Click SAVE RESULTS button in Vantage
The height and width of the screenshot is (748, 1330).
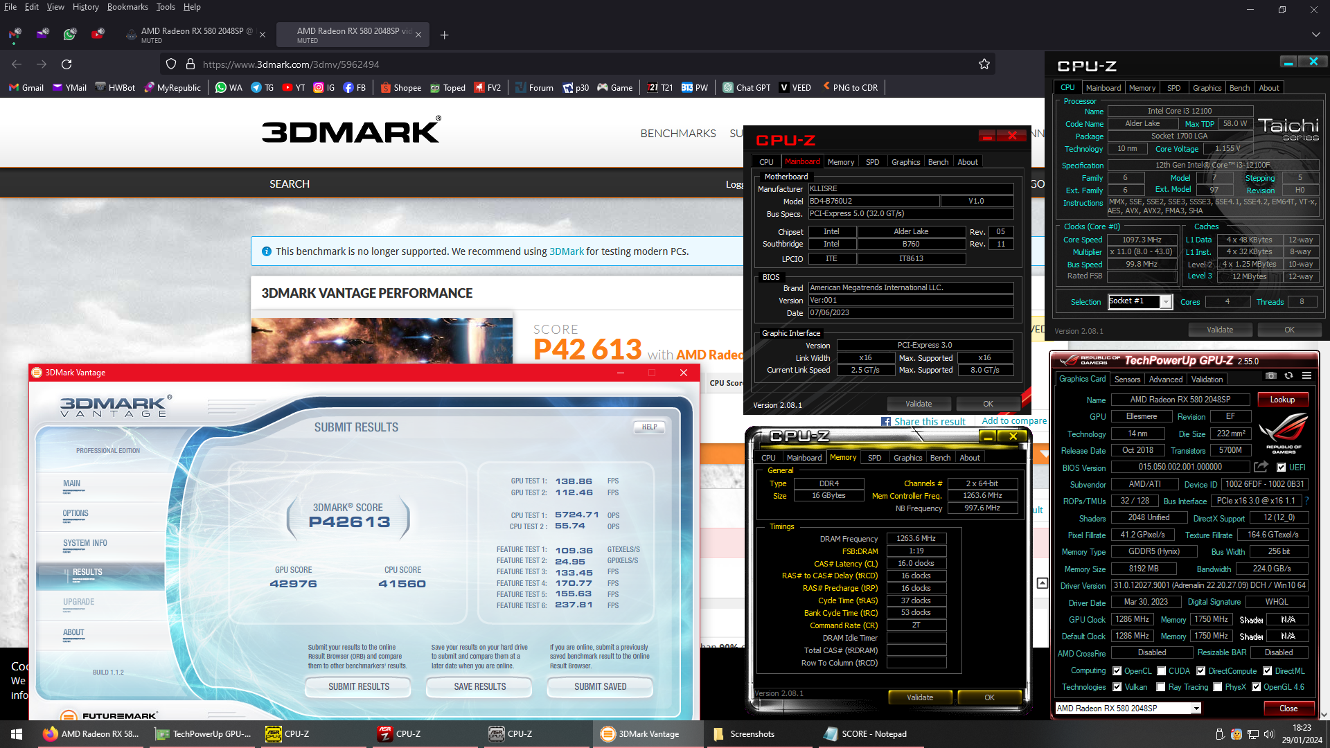tap(479, 687)
